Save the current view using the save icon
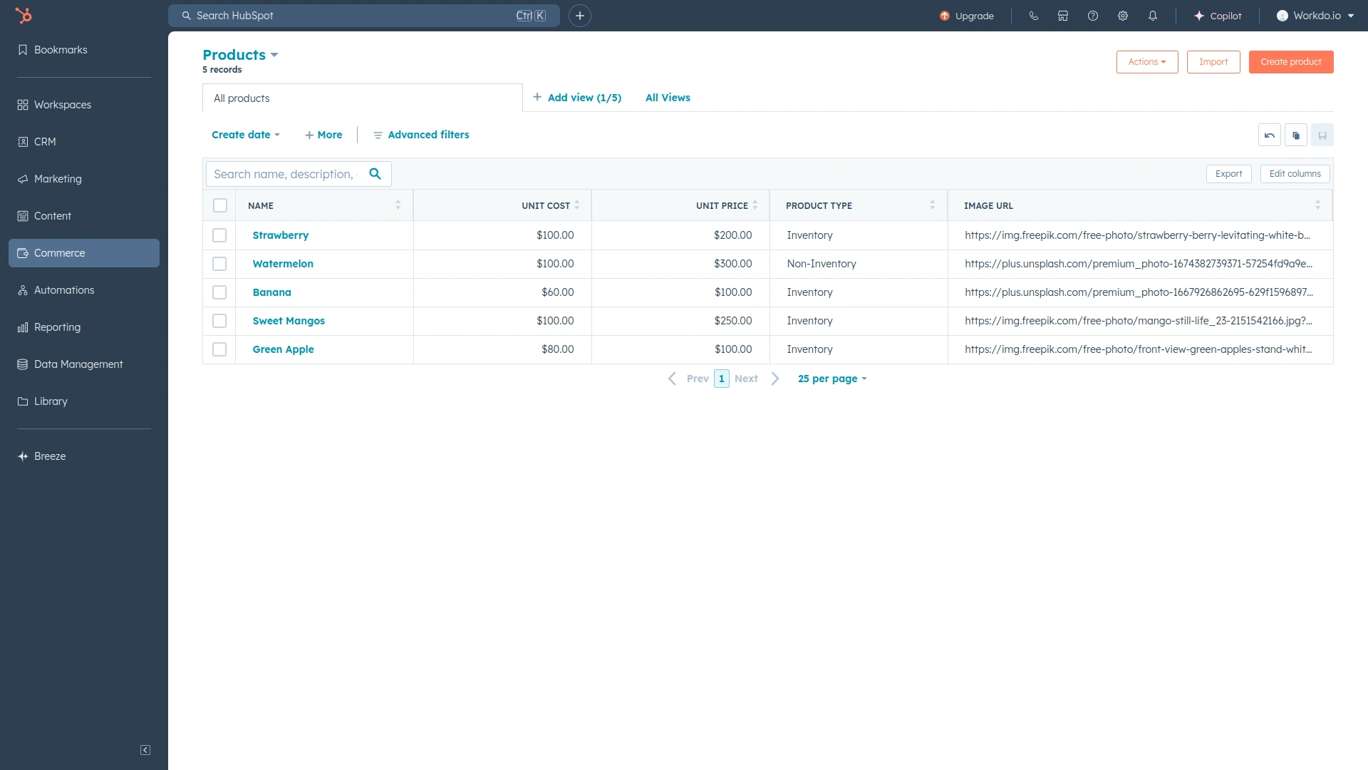1368x770 pixels. [x=1321, y=135]
